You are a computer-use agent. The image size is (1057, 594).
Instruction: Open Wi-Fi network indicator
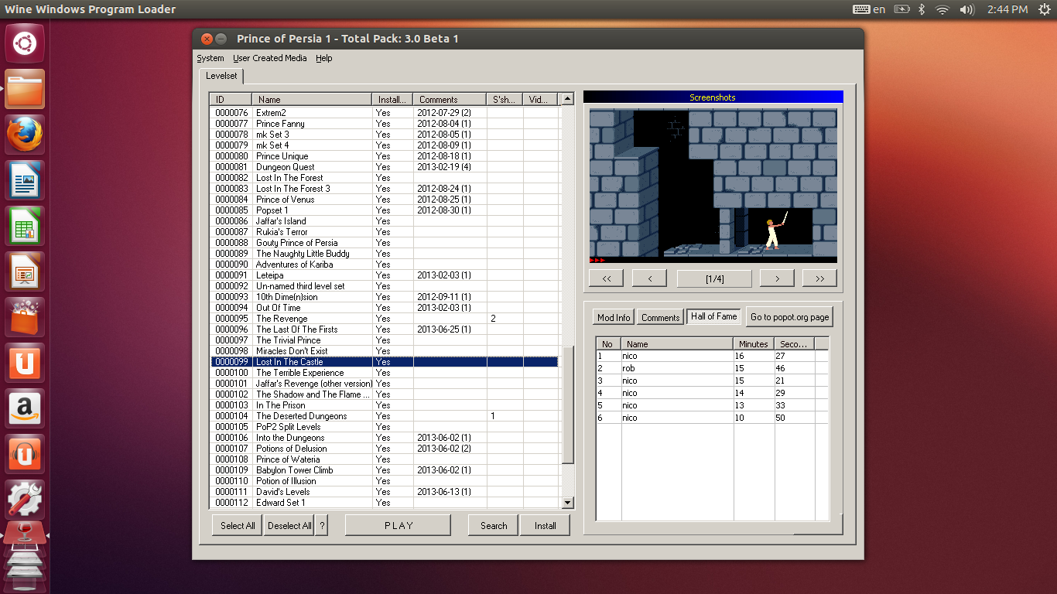(942, 9)
